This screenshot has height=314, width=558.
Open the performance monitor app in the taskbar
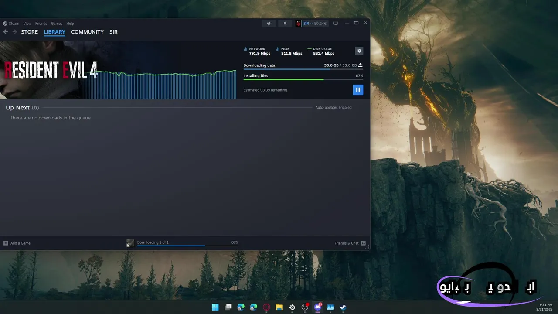(330, 307)
